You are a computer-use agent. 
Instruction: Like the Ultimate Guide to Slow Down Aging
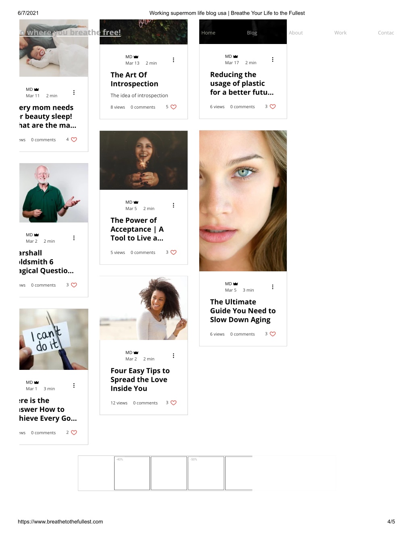tap(273, 334)
